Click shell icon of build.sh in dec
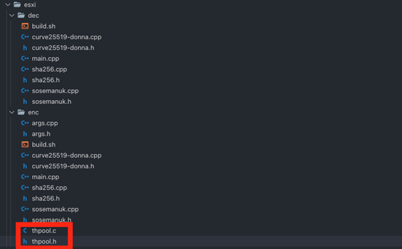 (x=25, y=26)
